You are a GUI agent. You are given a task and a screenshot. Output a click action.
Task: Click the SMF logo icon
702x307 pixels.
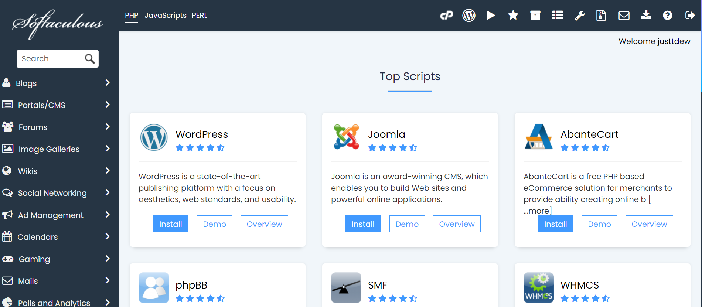tap(346, 288)
